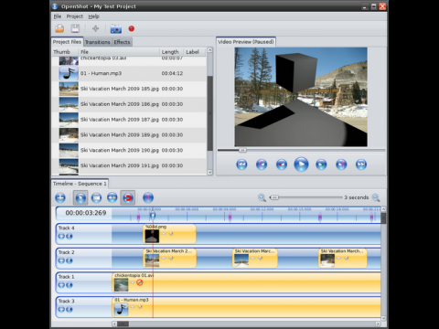Screen dimensions: 439x329
Task: Select Ski Vacation March 2009 187.jpg file row
Action: click(x=129, y=120)
